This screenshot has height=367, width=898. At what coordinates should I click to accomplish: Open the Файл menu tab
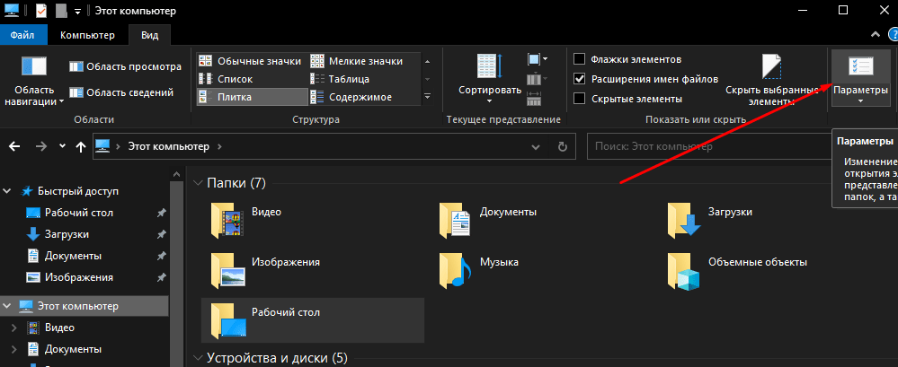click(22, 35)
